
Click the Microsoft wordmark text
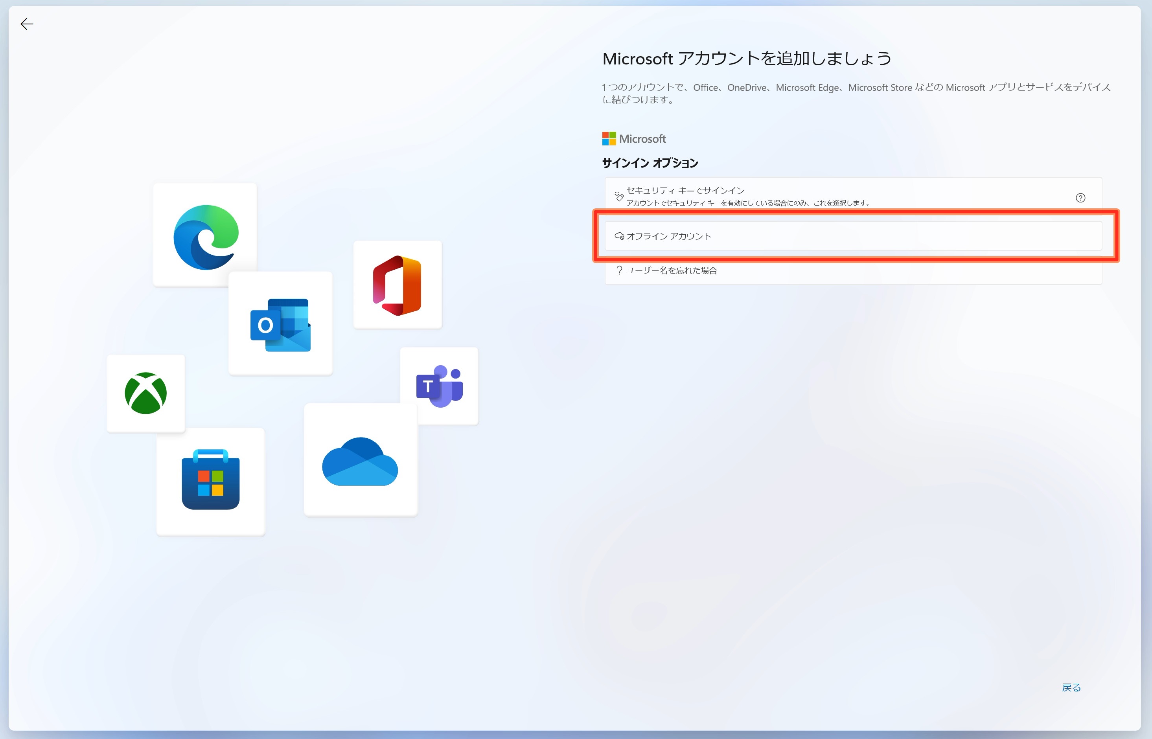(x=642, y=139)
